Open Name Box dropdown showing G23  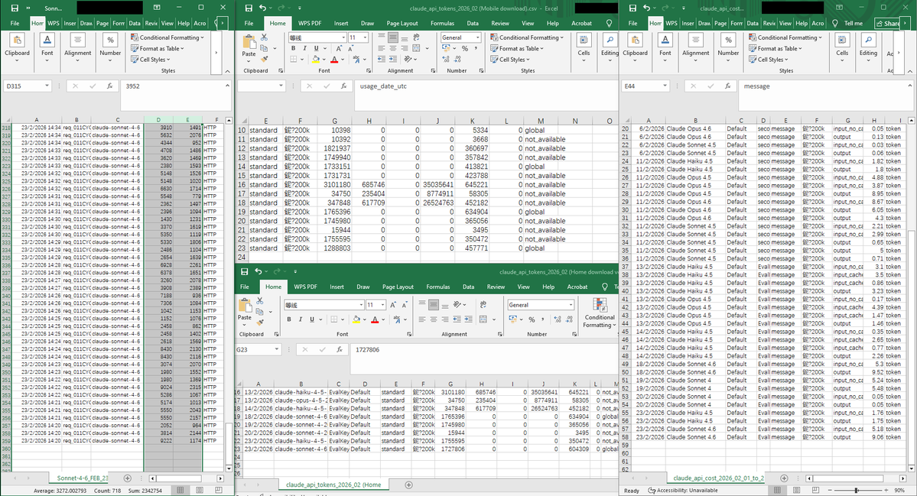(x=275, y=349)
